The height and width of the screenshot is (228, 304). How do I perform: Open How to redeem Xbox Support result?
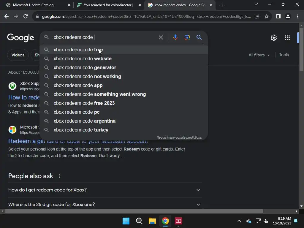click(24, 97)
